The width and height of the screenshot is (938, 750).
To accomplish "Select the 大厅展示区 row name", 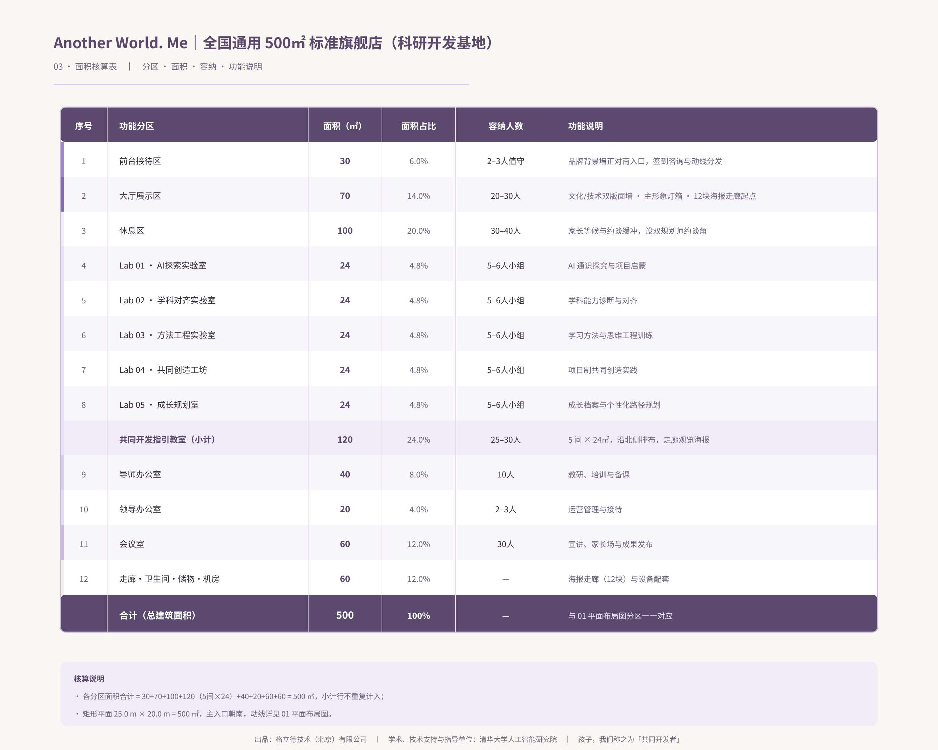I will [x=140, y=196].
